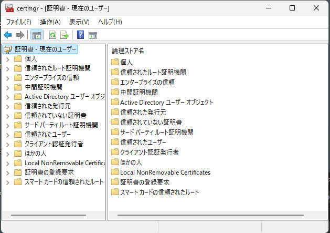
Task: Expand the クライアント認証発行者 node
Action: [7, 145]
